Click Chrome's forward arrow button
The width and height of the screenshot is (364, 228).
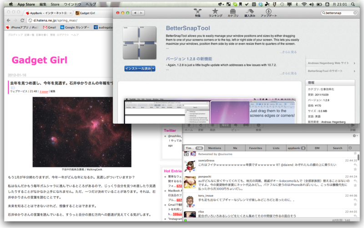pos(15,20)
